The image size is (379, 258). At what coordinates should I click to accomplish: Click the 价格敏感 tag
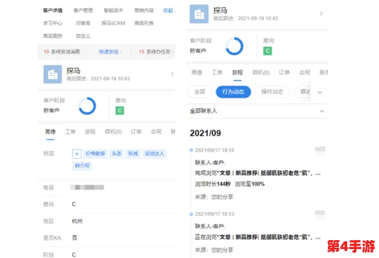pyautogui.click(x=95, y=153)
